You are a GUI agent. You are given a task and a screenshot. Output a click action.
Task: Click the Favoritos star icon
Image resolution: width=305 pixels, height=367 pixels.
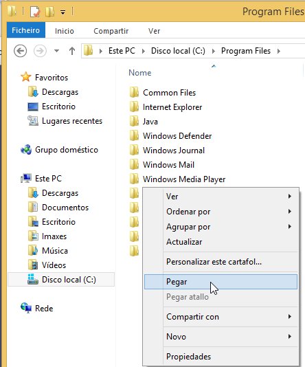click(x=25, y=77)
